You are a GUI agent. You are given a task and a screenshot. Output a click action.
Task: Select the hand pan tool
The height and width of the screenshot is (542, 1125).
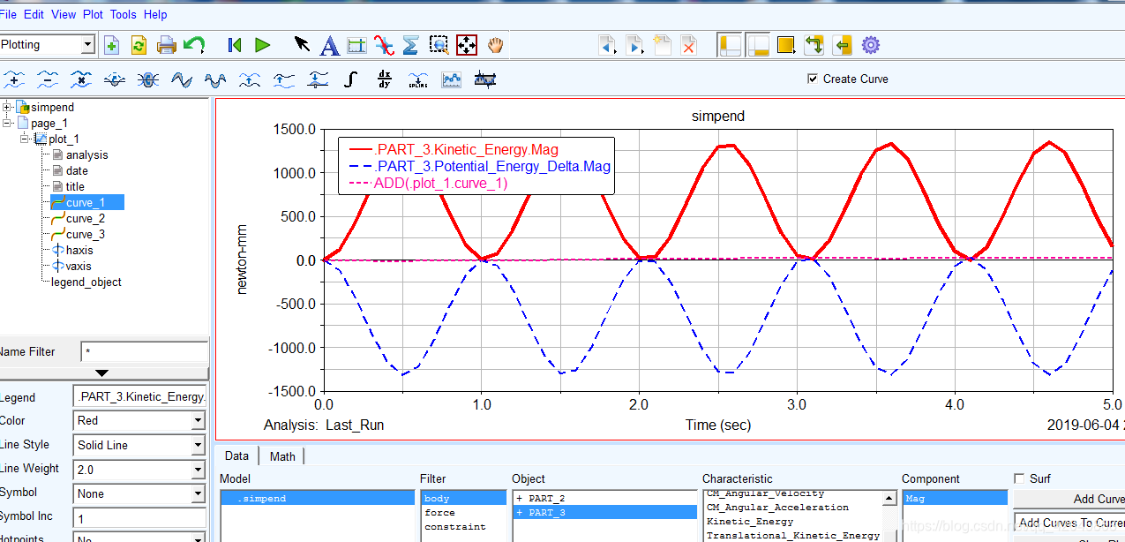click(x=495, y=45)
